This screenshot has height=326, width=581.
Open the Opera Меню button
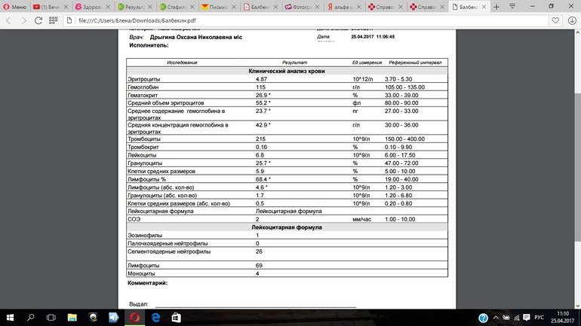pyautogui.click(x=17, y=7)
